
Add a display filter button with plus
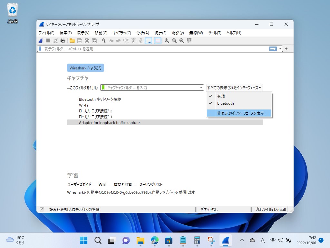click(286, 49)
